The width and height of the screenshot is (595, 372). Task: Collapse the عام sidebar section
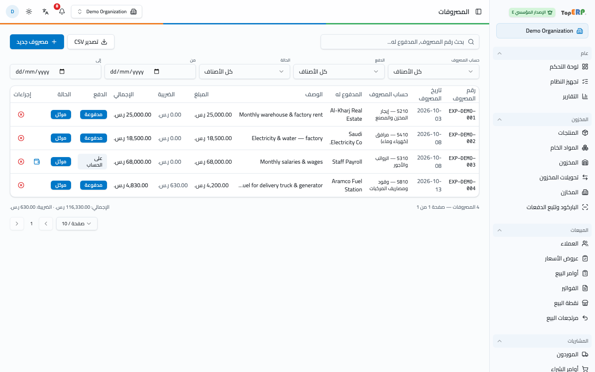pos(542,53)
